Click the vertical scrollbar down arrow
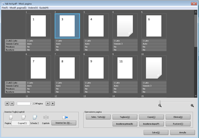The width and height of the screenshot is (199, 138). (x=196, y=95)
